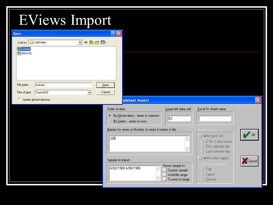Click the Upper-left data cell field B2
The width and height of the screenshot is (273, 205).
pos(179,118)
